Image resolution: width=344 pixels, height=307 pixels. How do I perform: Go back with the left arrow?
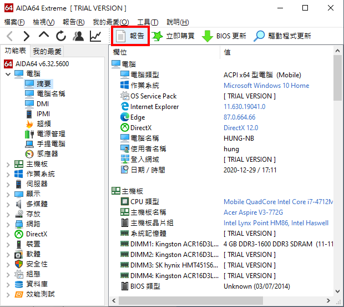9,36
